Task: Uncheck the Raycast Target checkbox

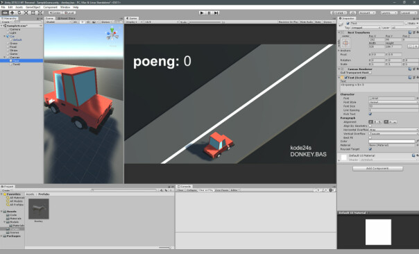Action: 370,149
